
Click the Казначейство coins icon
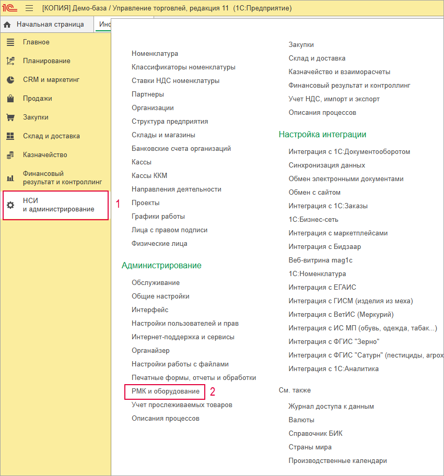(10, 155)
